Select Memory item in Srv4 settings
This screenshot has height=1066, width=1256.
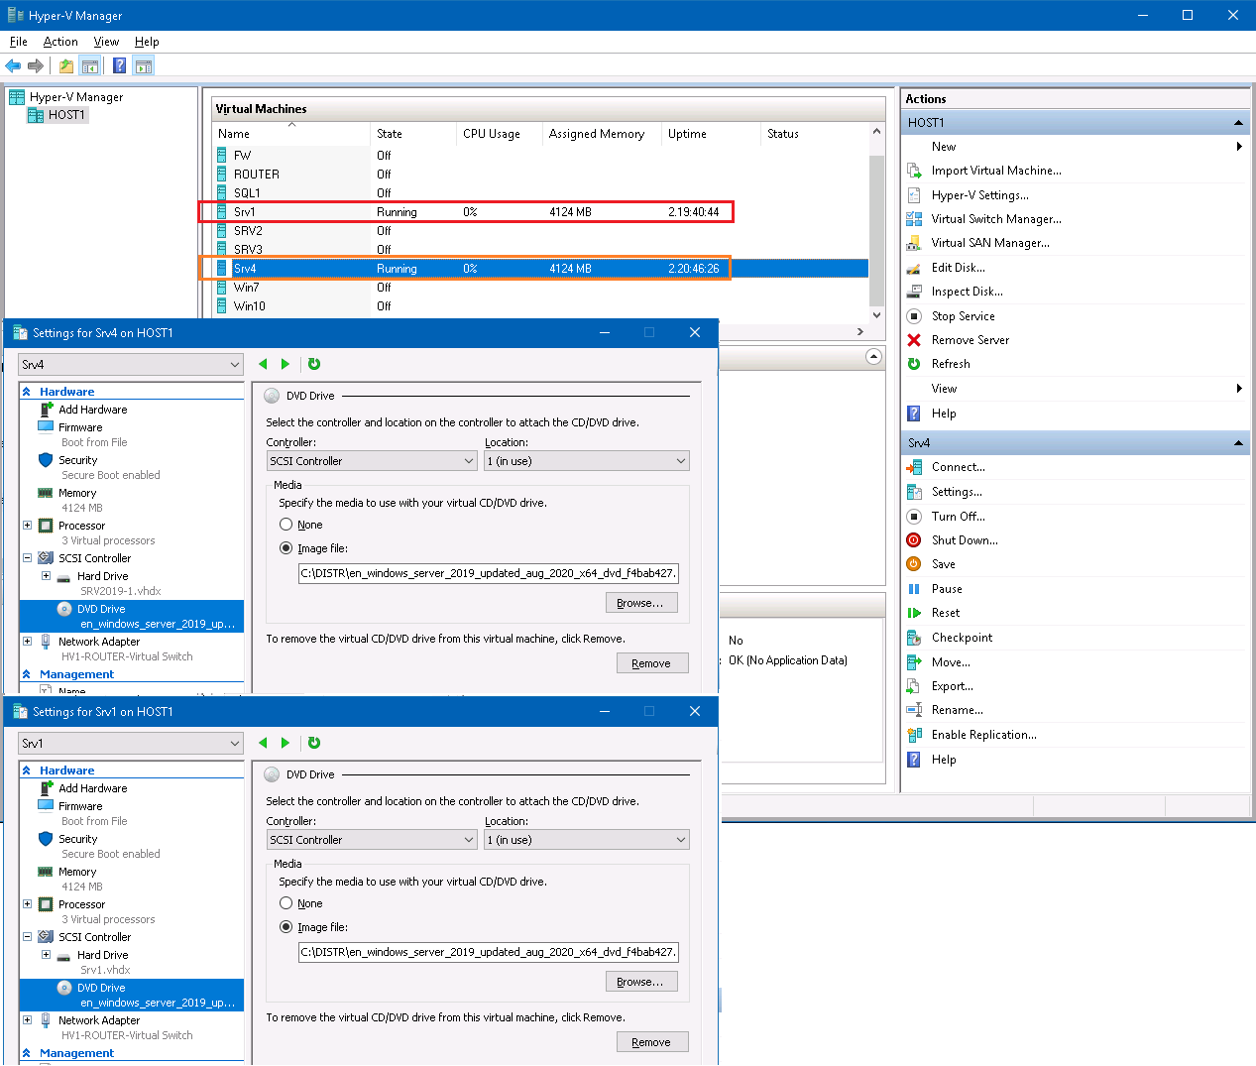pos(77,493)
